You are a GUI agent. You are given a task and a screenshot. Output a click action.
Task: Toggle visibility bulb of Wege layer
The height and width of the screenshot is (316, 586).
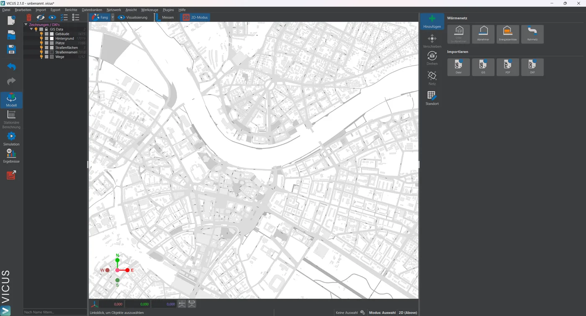(x=41, y=57)
